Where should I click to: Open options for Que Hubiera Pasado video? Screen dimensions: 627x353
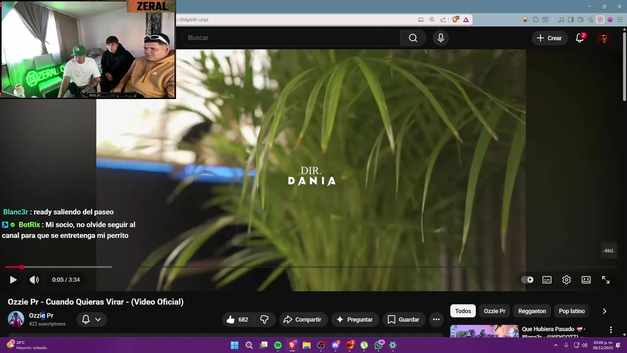tap(611, 330)
